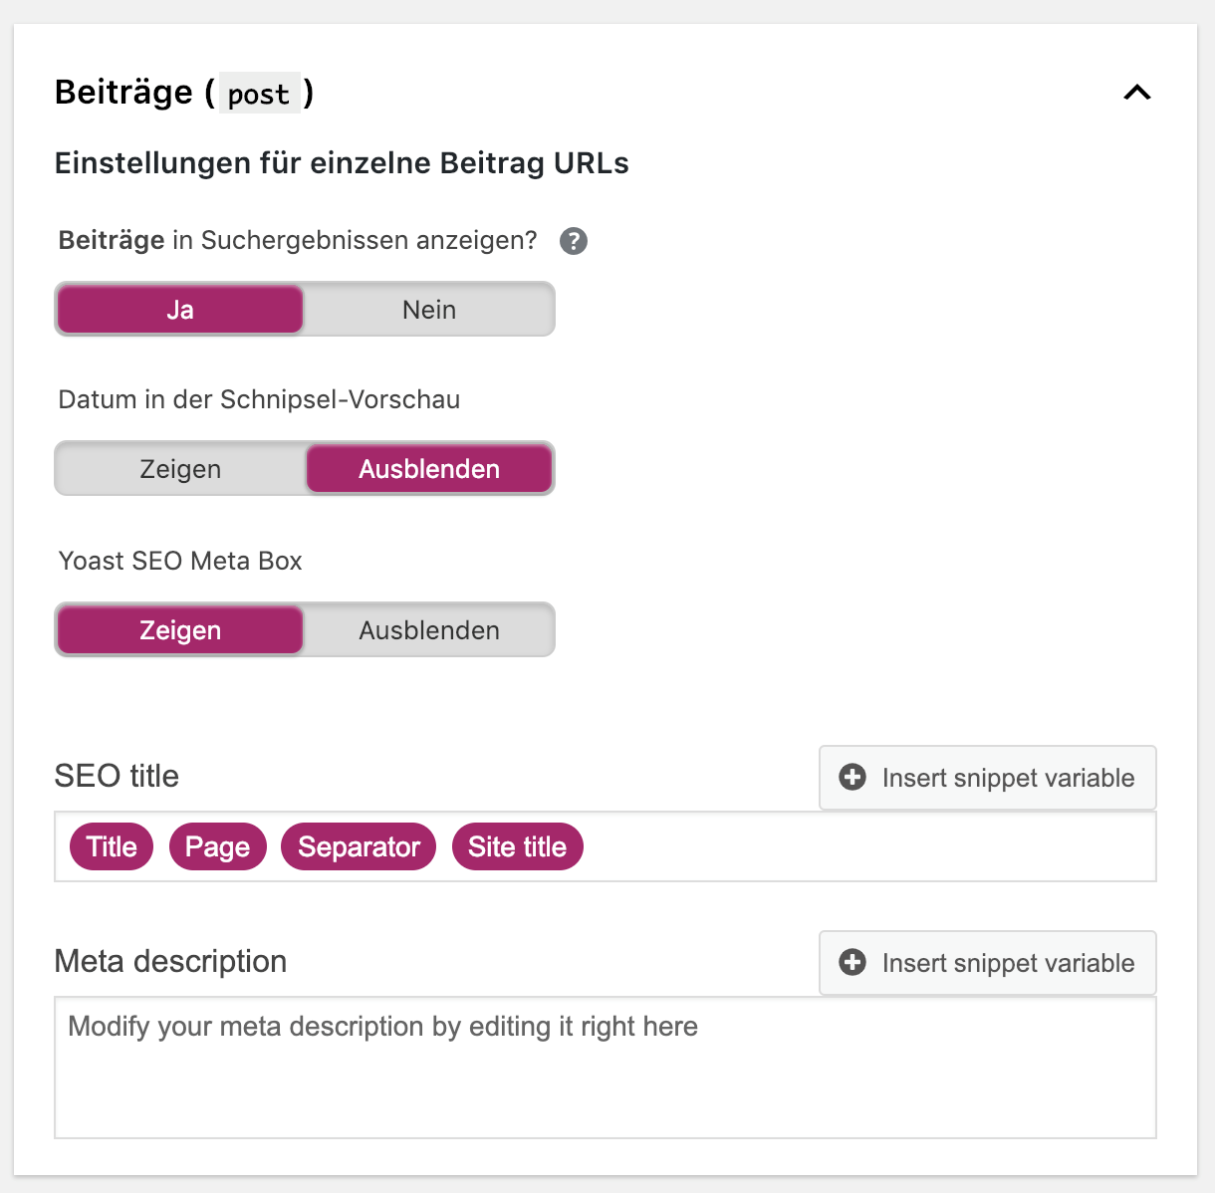
Task: Open Insert snippet variable for Meta description
Action: pos(988,963)
